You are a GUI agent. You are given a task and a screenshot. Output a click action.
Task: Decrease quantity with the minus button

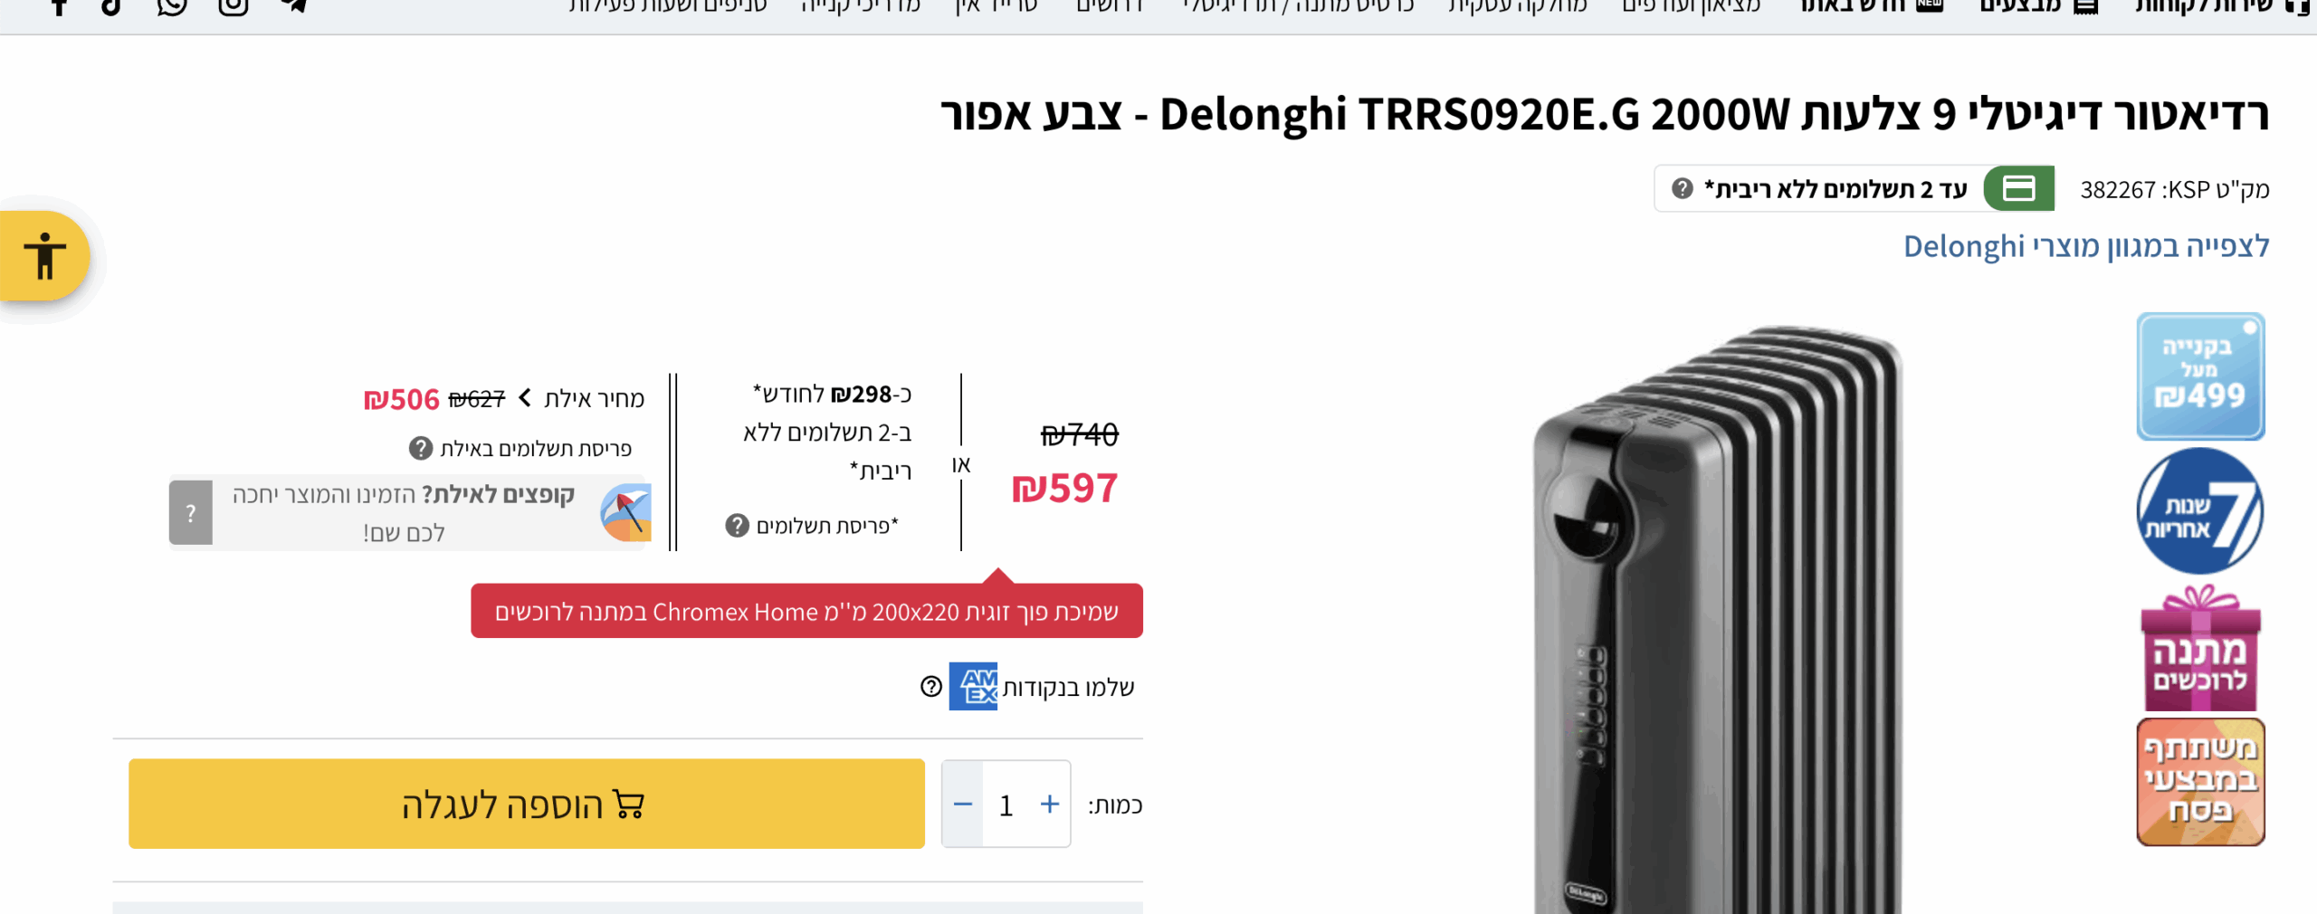963,804
